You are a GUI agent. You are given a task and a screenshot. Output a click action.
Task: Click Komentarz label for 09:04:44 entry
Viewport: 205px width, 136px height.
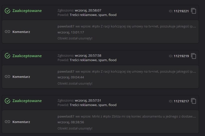(21, 77)
